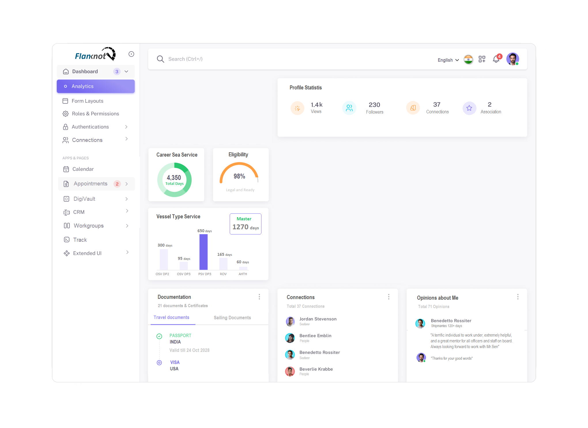Click the notification bell with badge
The width and height of the screenshot is (588, 428).
[x=496, y=59]
